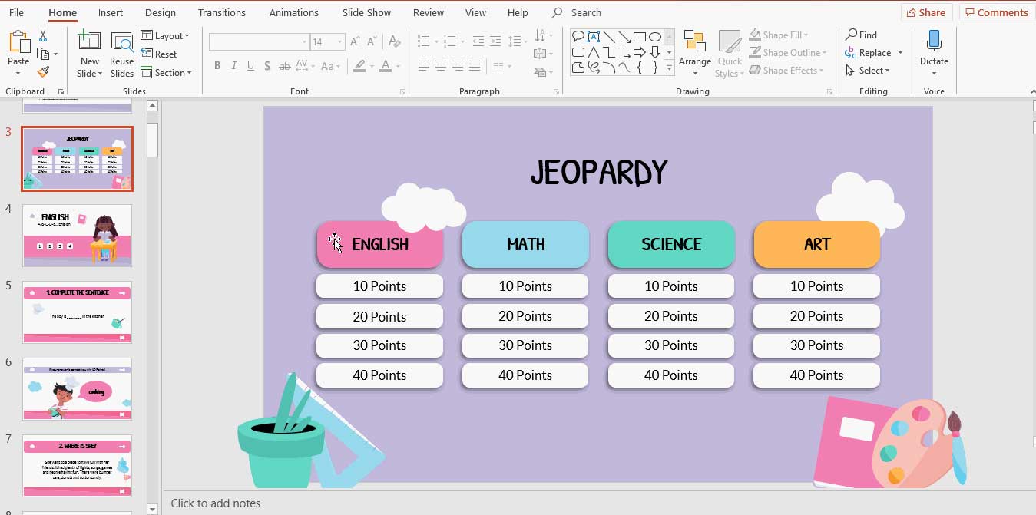Toggle underline formatting
This screenshot has width=1036, height=515.
250,66
